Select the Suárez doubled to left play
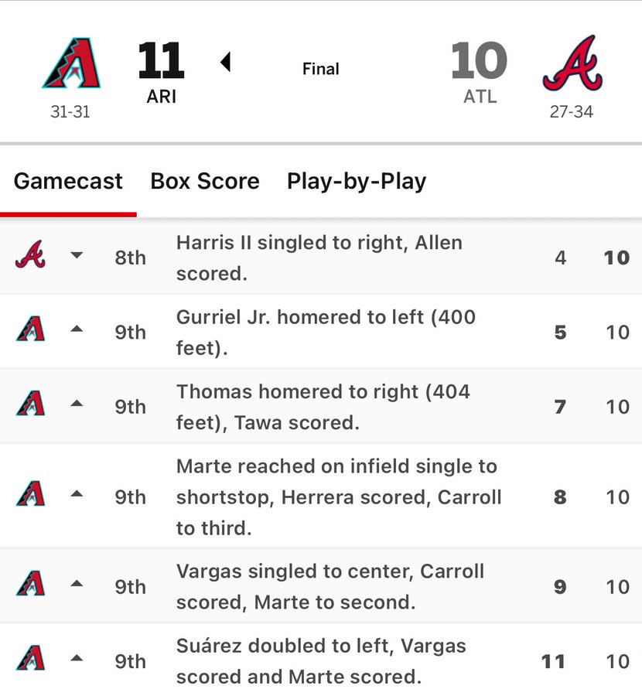This screenshot has width=642, height=696. pyautogui.click(x=321, y=661)
